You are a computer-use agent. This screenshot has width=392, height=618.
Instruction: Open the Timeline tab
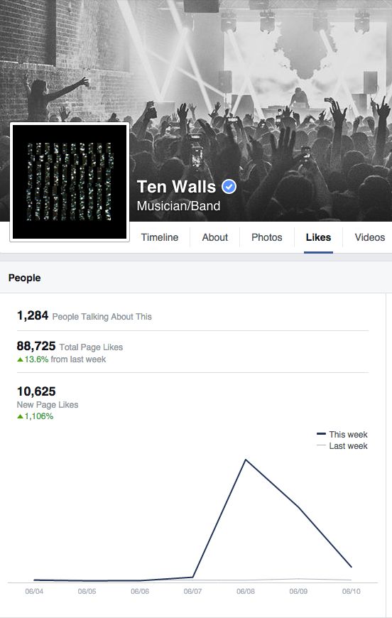(160, 237)
